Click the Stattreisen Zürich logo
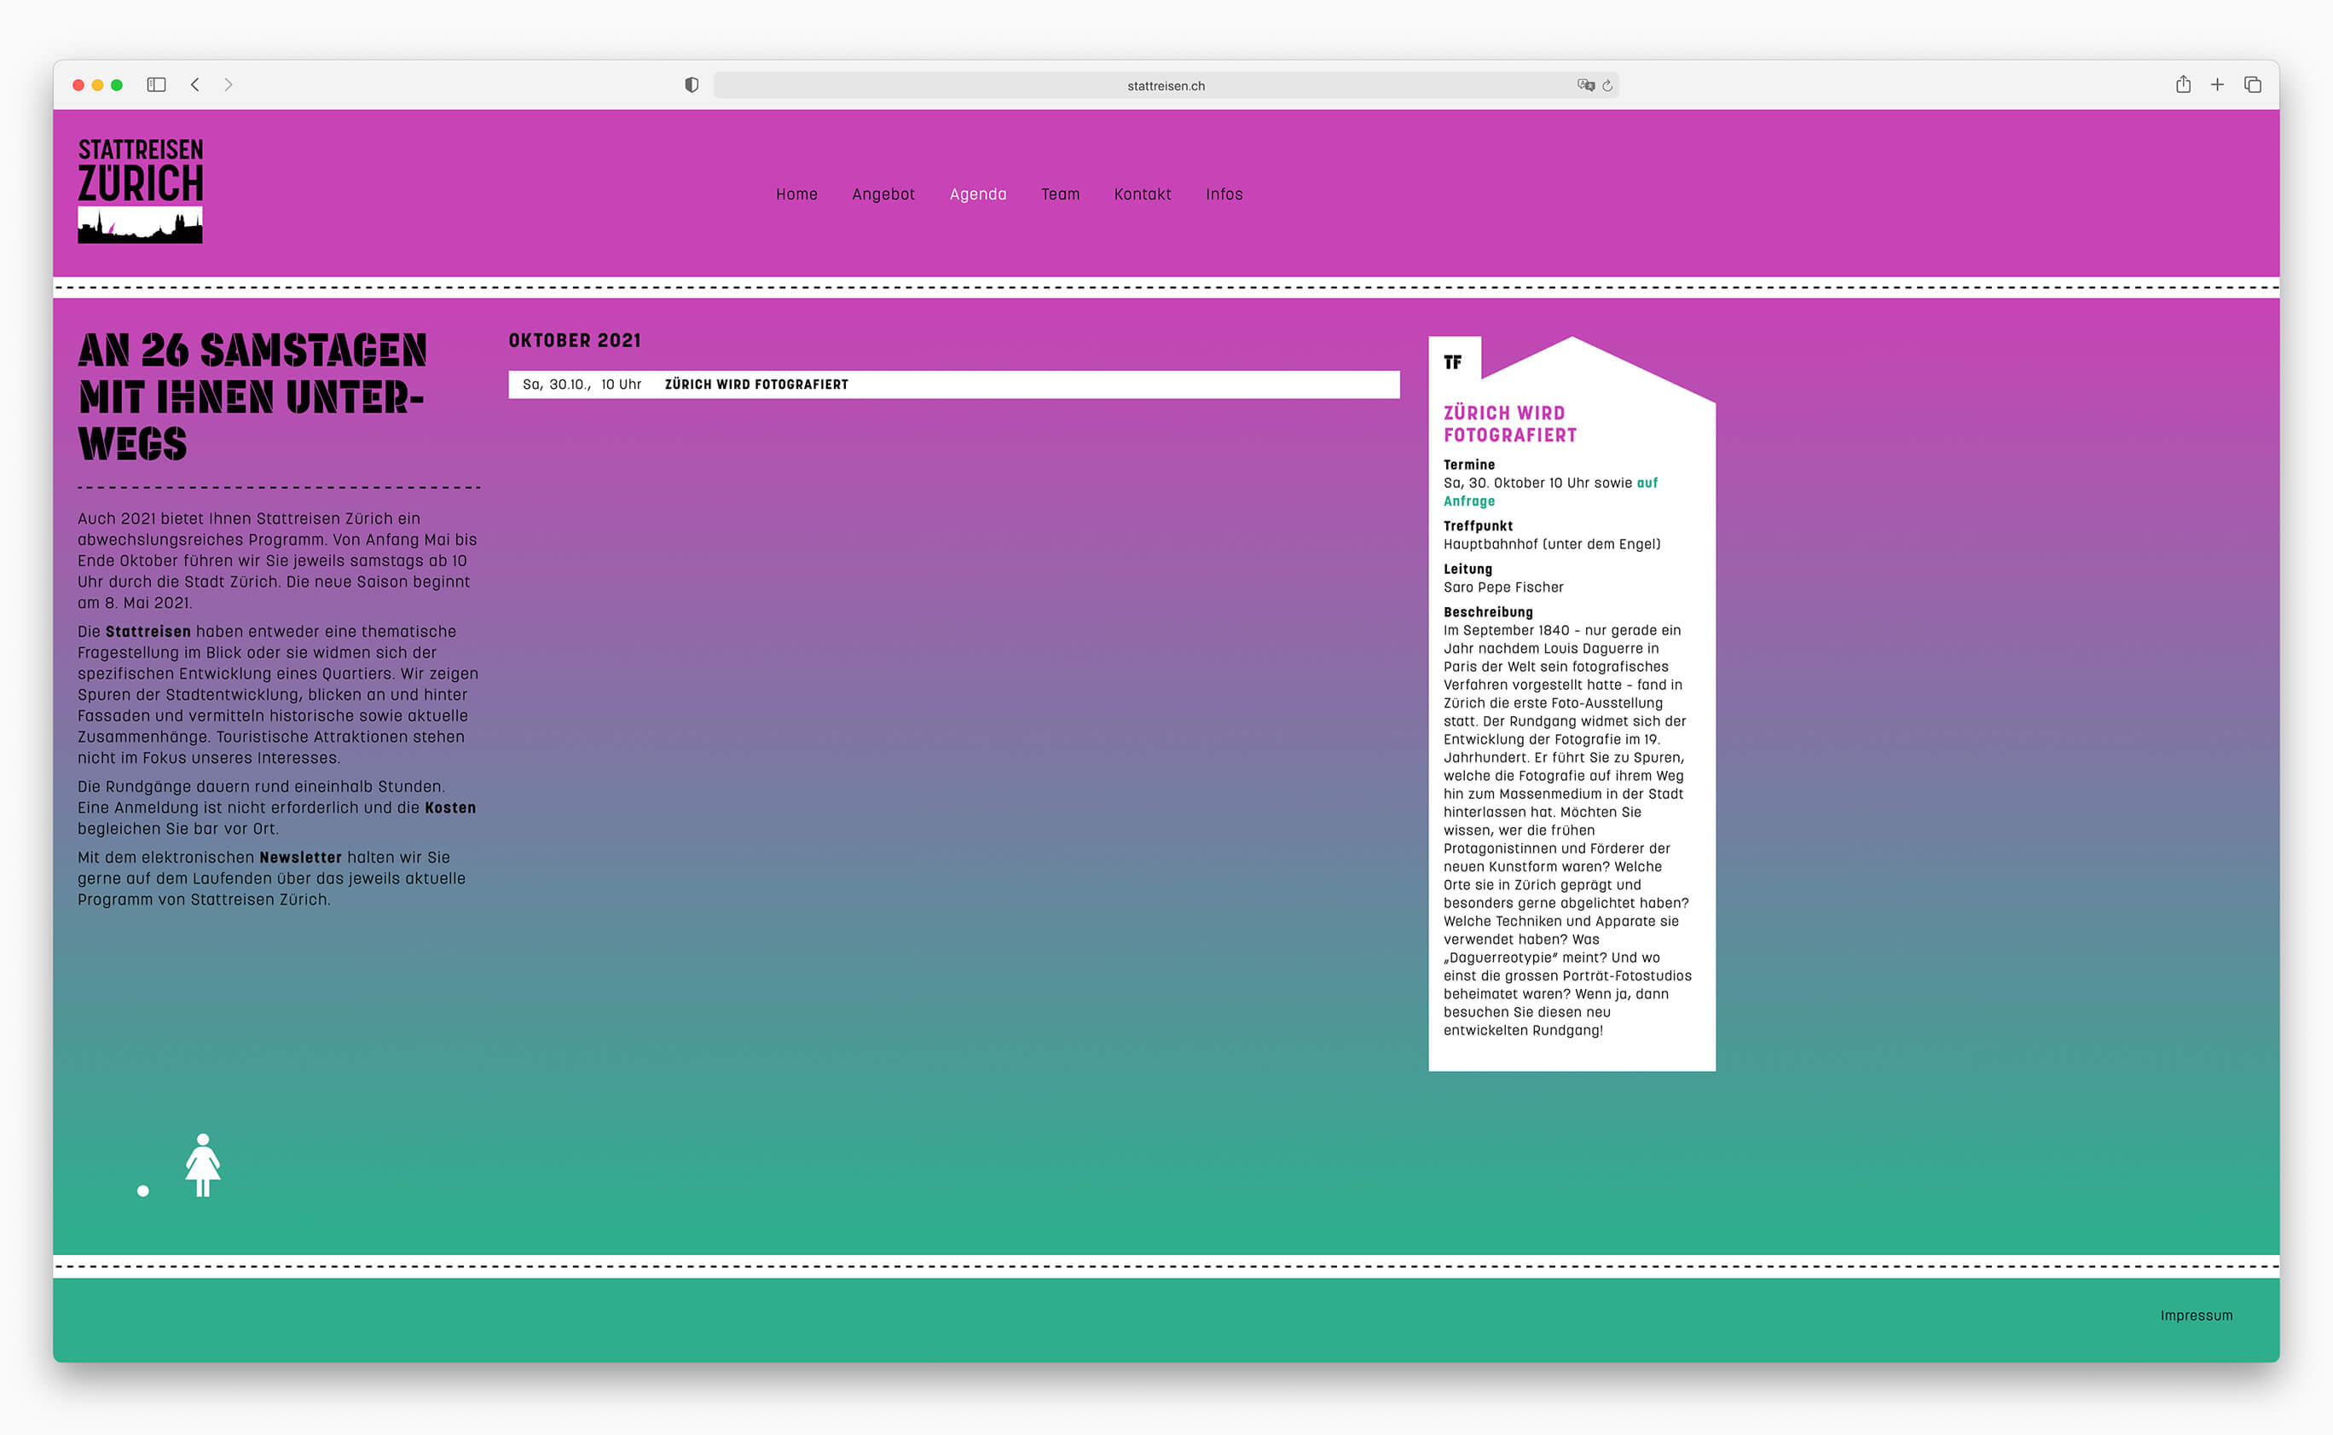The height and width of the screenshot is (1435, 2333). point(141,191)
